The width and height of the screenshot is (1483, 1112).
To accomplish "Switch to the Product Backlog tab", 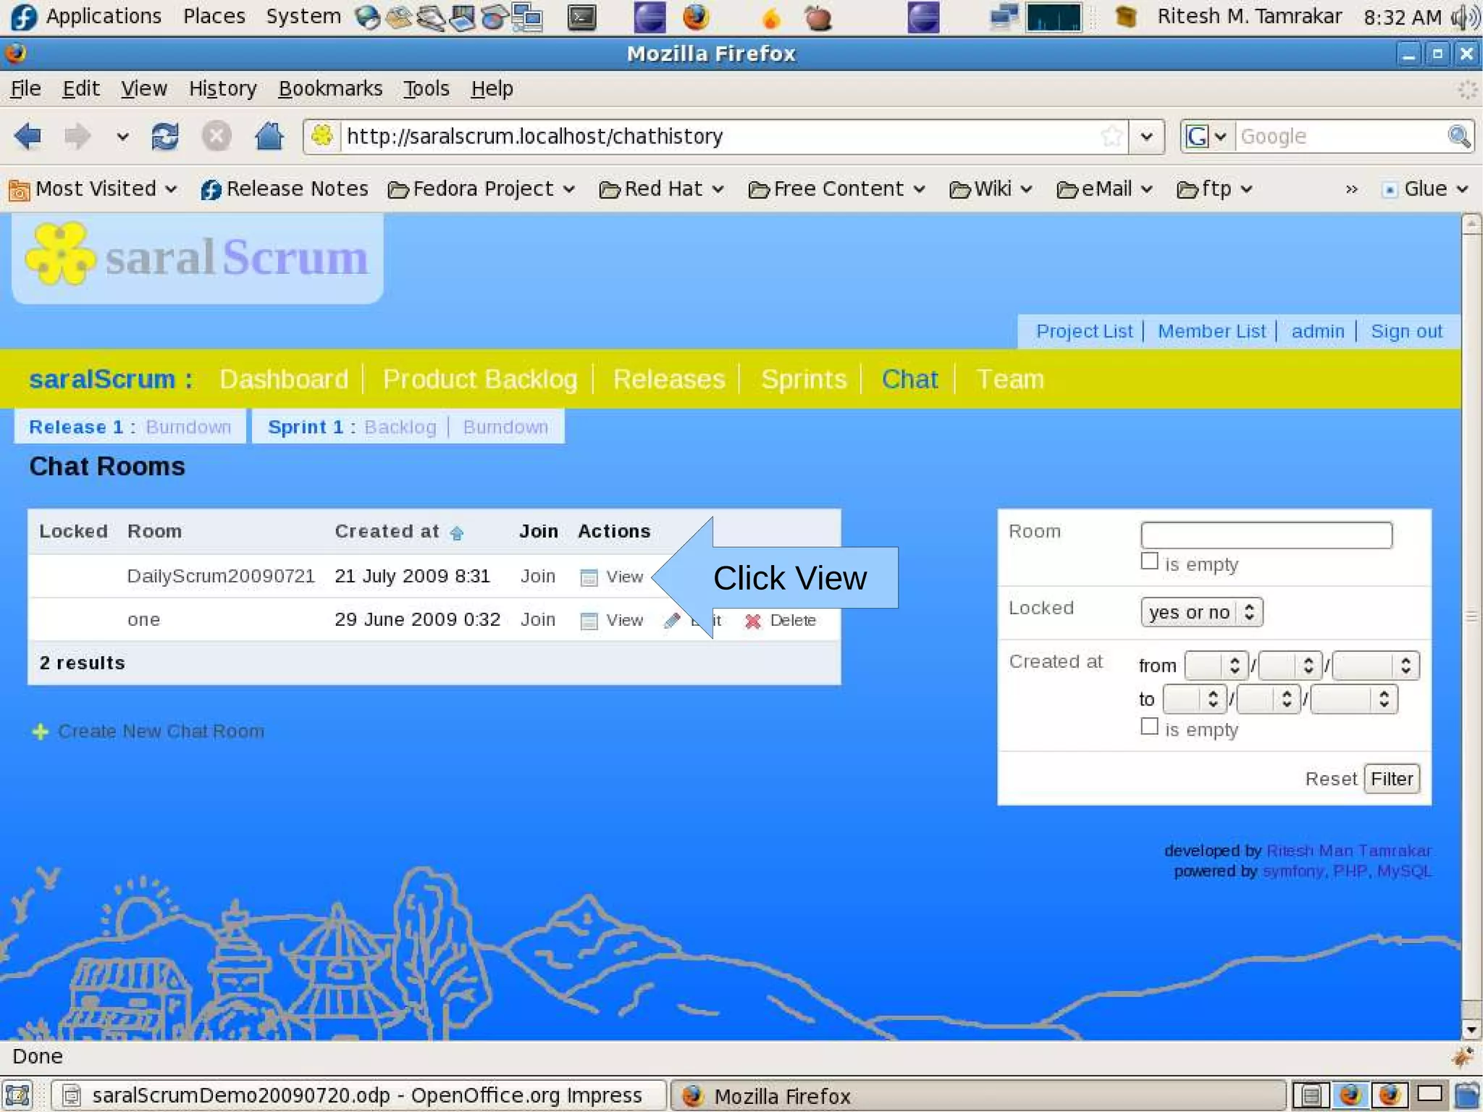I will (480, 379).
